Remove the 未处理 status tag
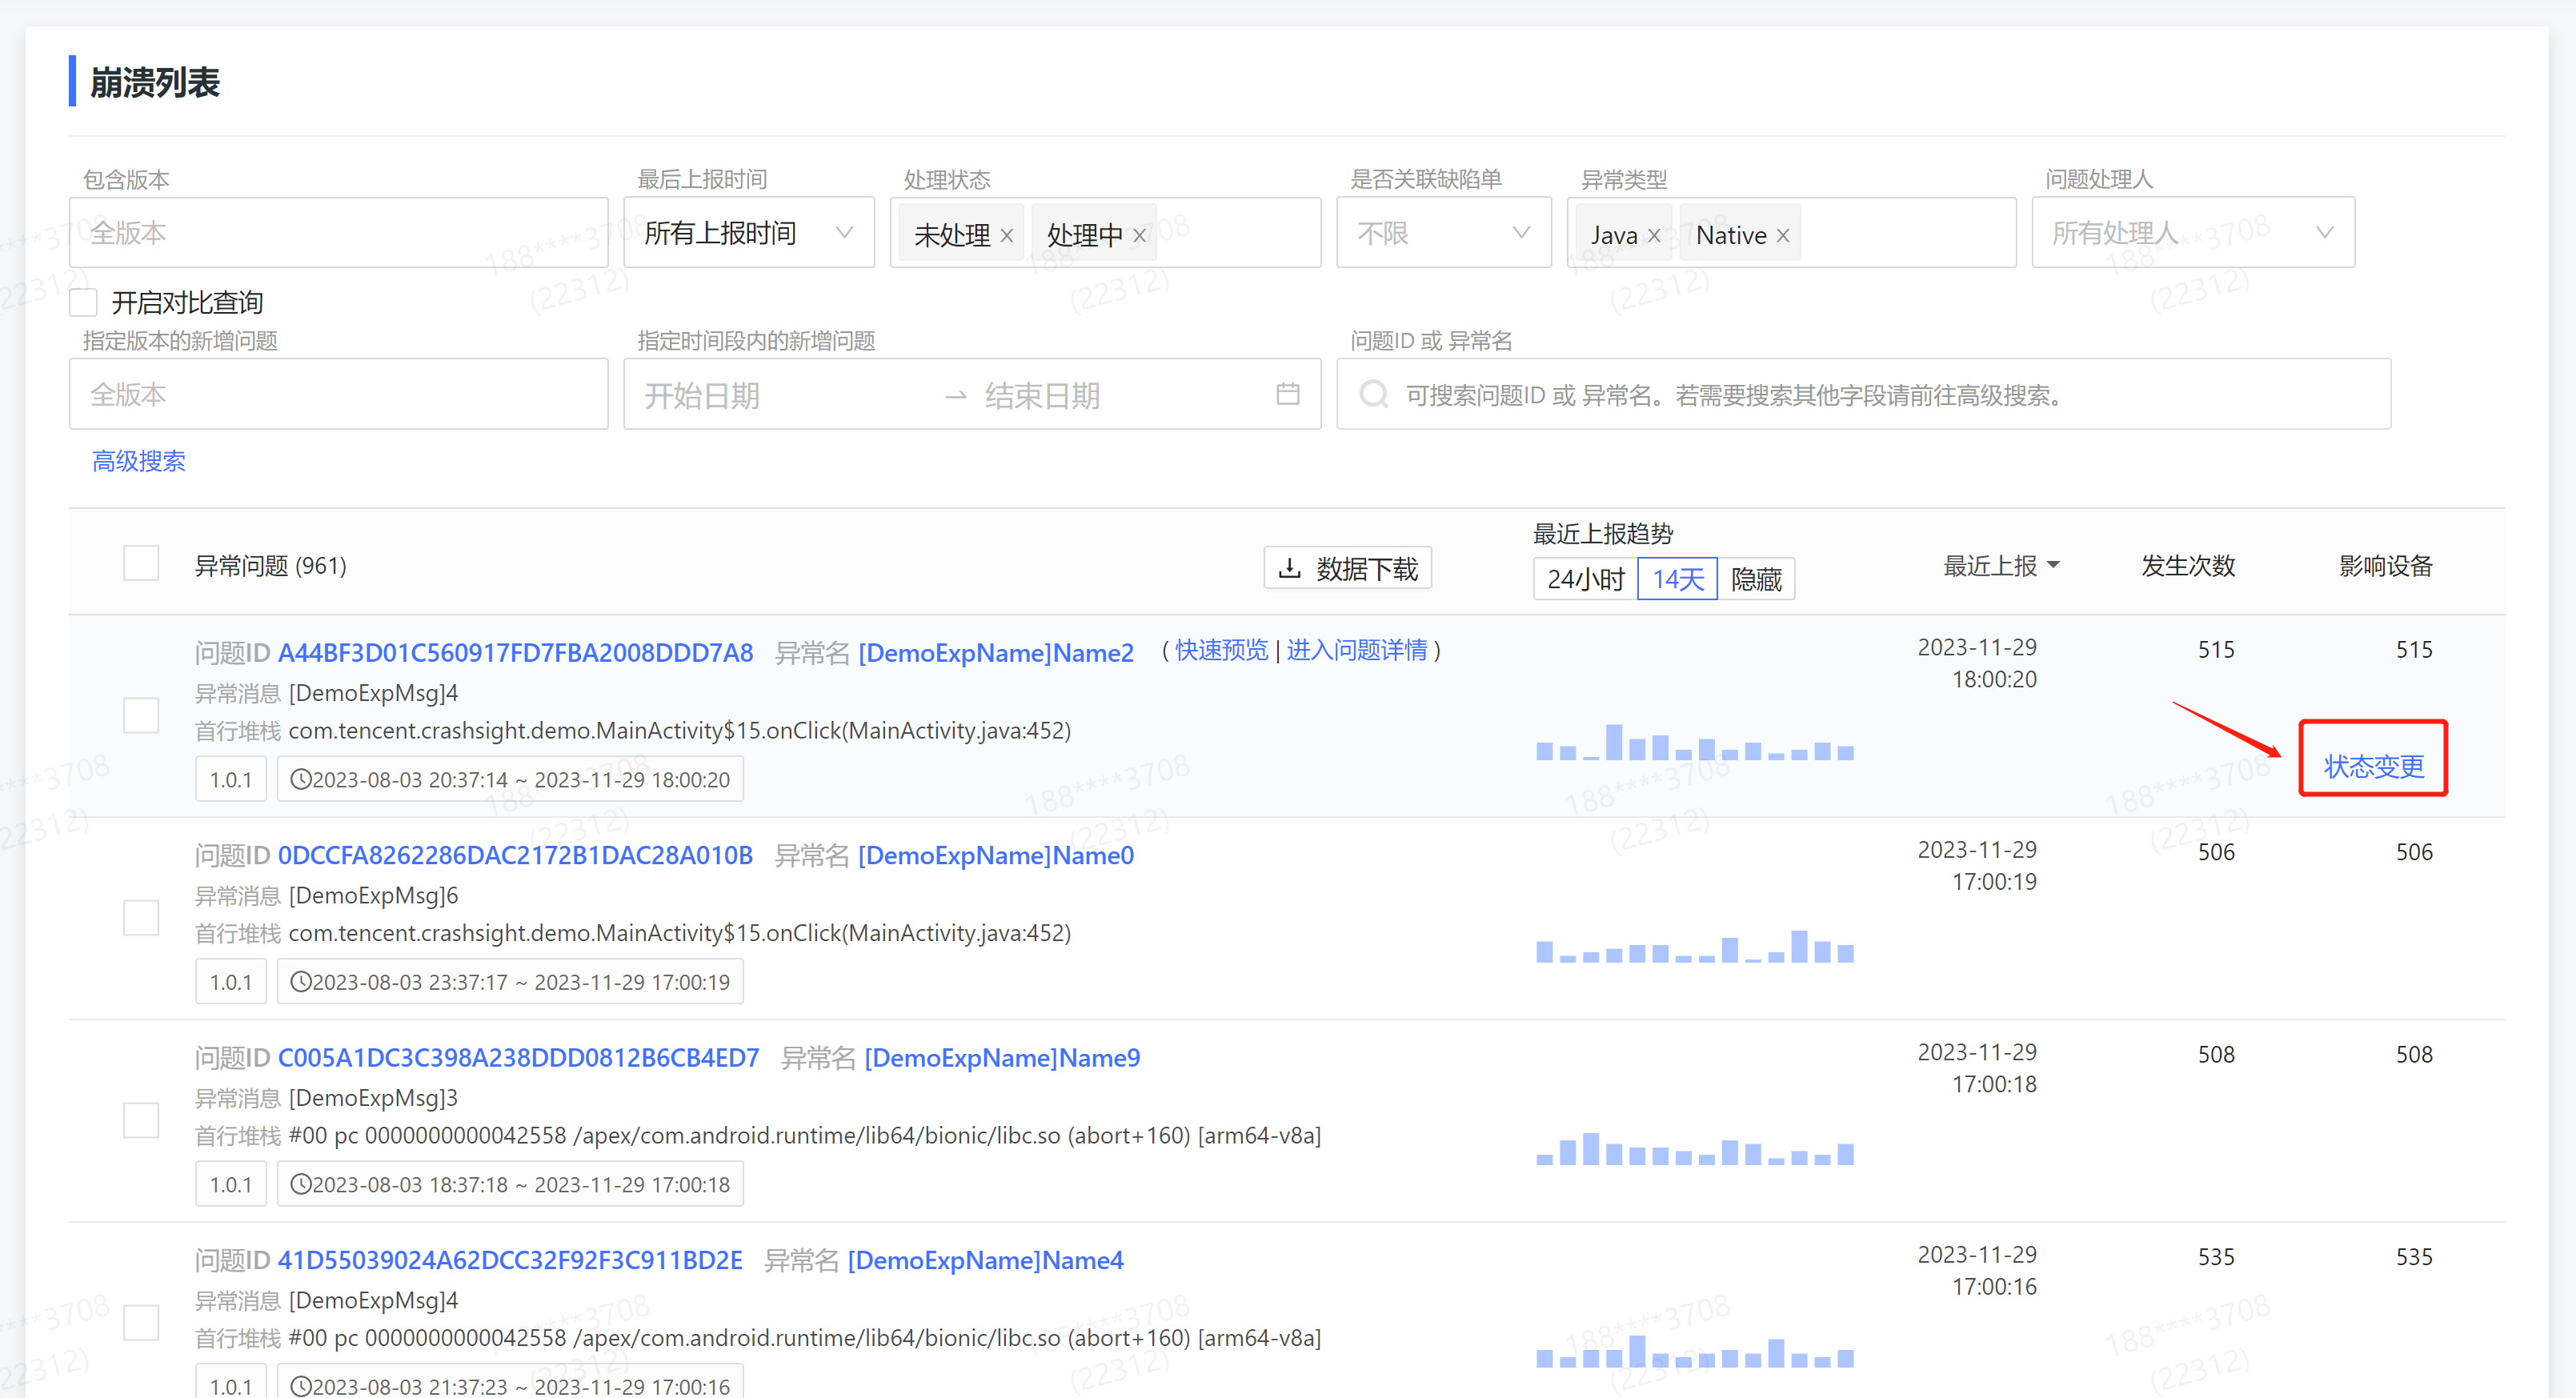Image resolution: width=2576 pixels, height=1398 pixels. coord(1007,236)
